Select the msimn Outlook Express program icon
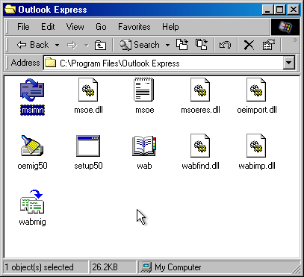304x277 pixels. click(x=32, y=90)
